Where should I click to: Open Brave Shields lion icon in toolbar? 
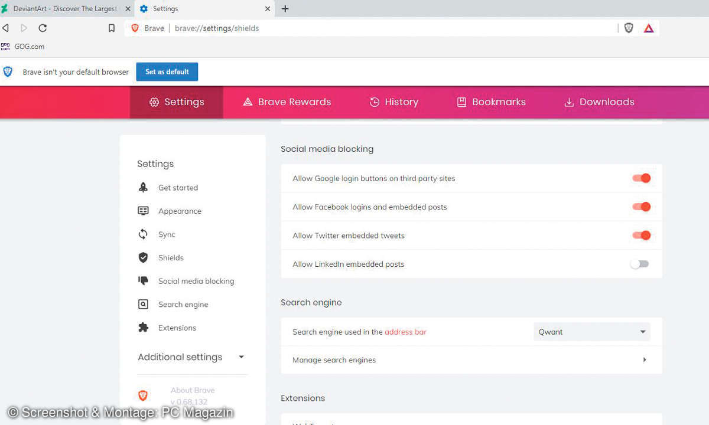pyautogui.click(x=629, y=28)
